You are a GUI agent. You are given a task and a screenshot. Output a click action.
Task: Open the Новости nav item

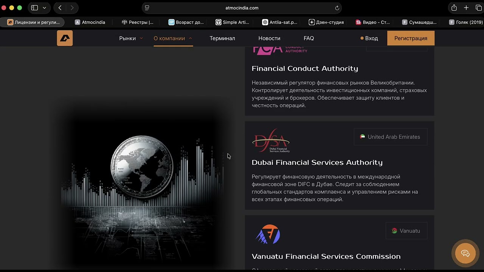pyautogui.click(x=269, y=38)
